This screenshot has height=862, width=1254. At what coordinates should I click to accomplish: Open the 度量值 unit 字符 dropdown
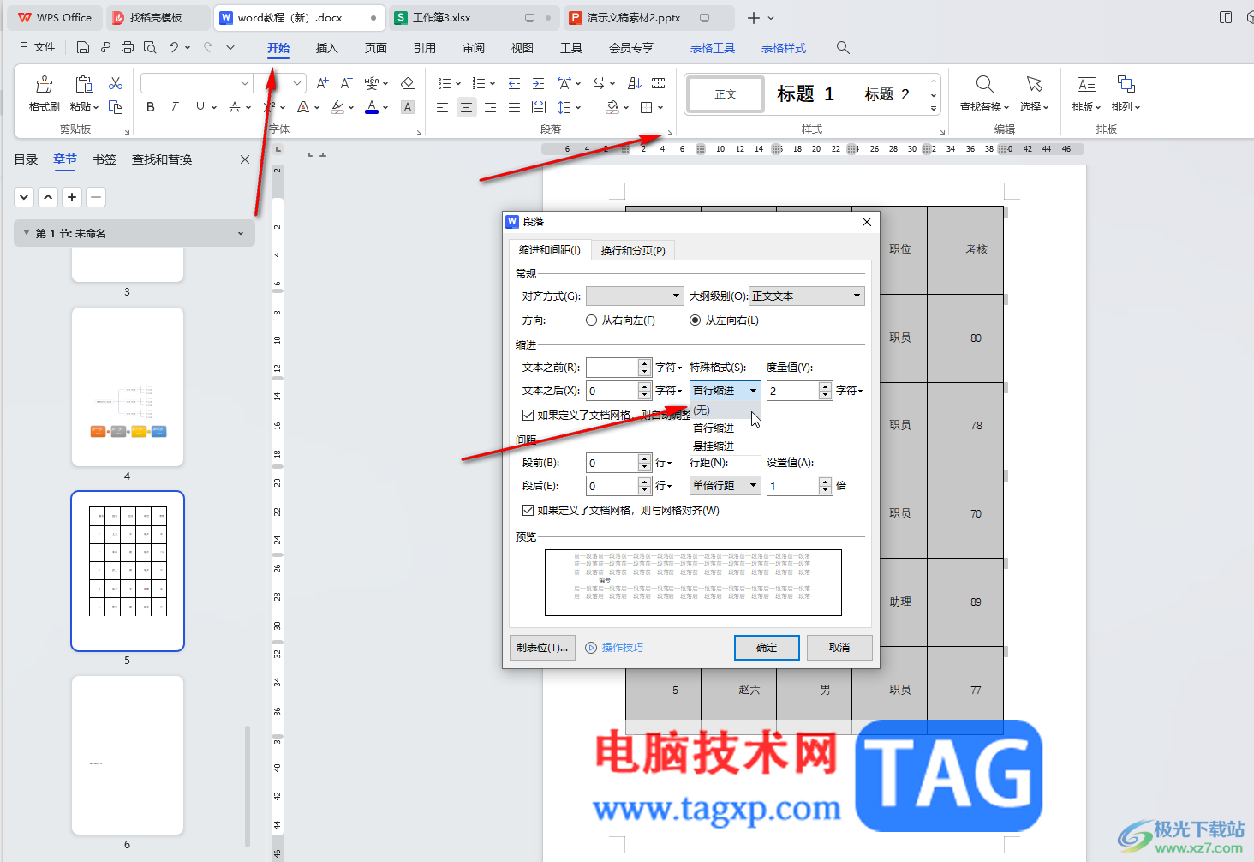[850, 391]
